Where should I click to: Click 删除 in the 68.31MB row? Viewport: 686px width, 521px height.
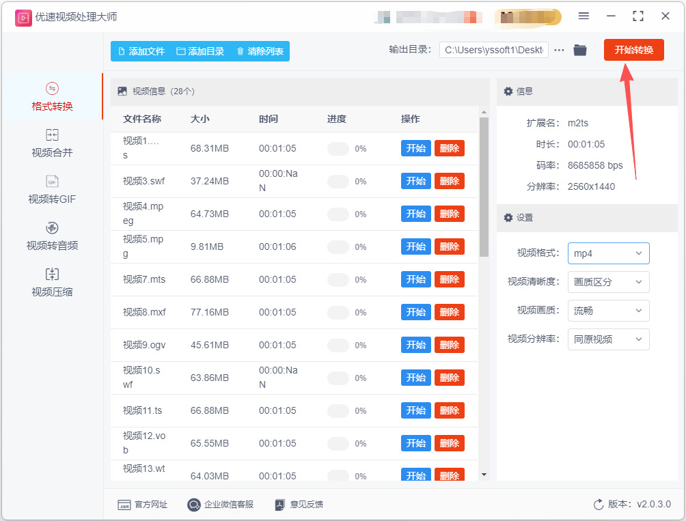click(x=450, y=148)
